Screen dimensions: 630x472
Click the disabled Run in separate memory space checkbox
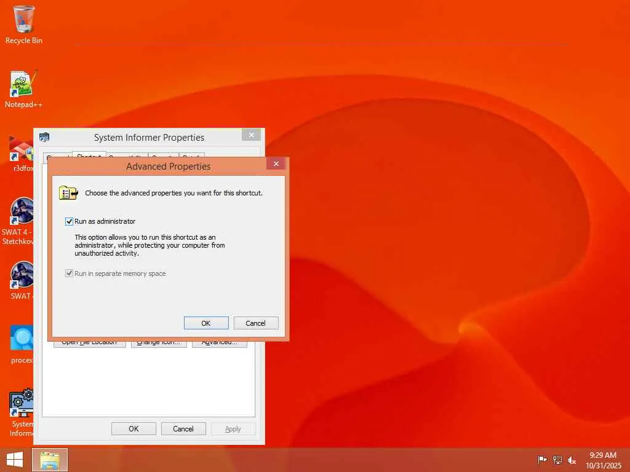[x=69, y=273]
